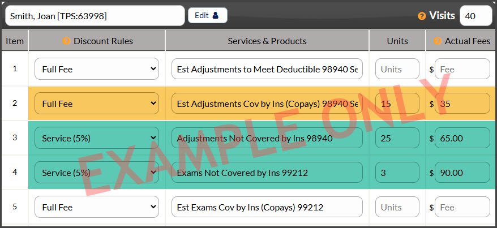
Task: Click the Est Adjustments Cov by Ins field
Action: coord(267,103)
